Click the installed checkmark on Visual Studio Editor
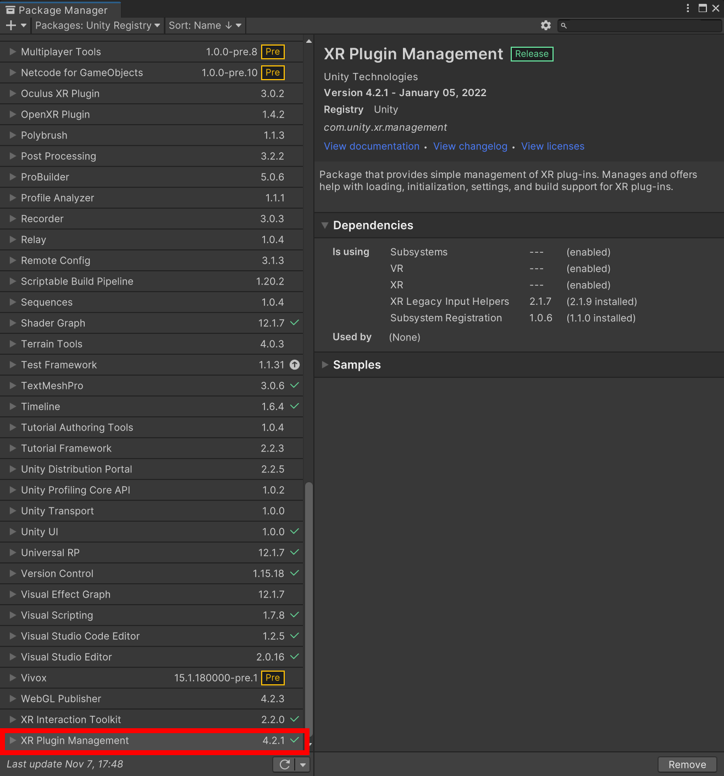724x776 pixels. 295,656
